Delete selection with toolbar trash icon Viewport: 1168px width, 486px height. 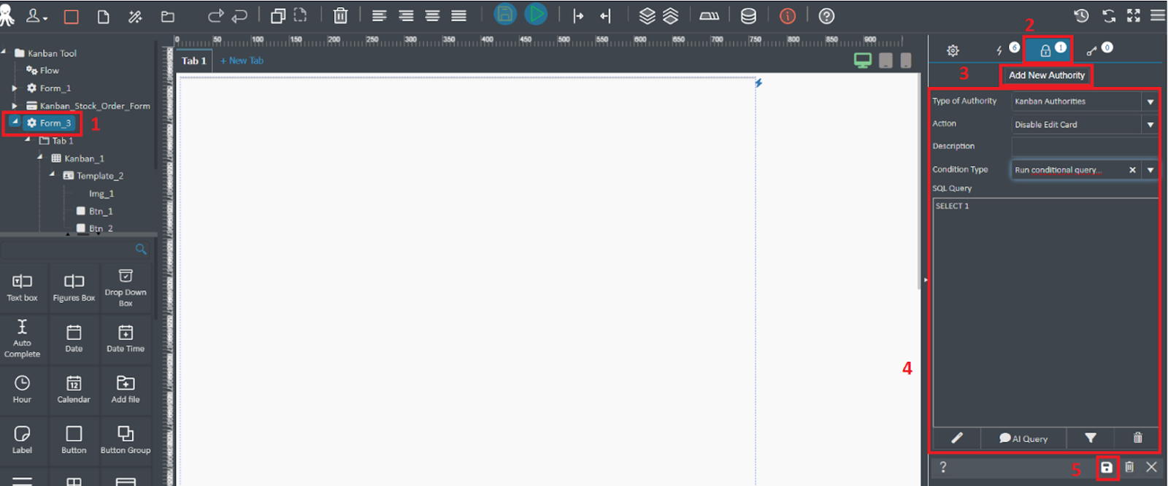(x=341, y=16)
